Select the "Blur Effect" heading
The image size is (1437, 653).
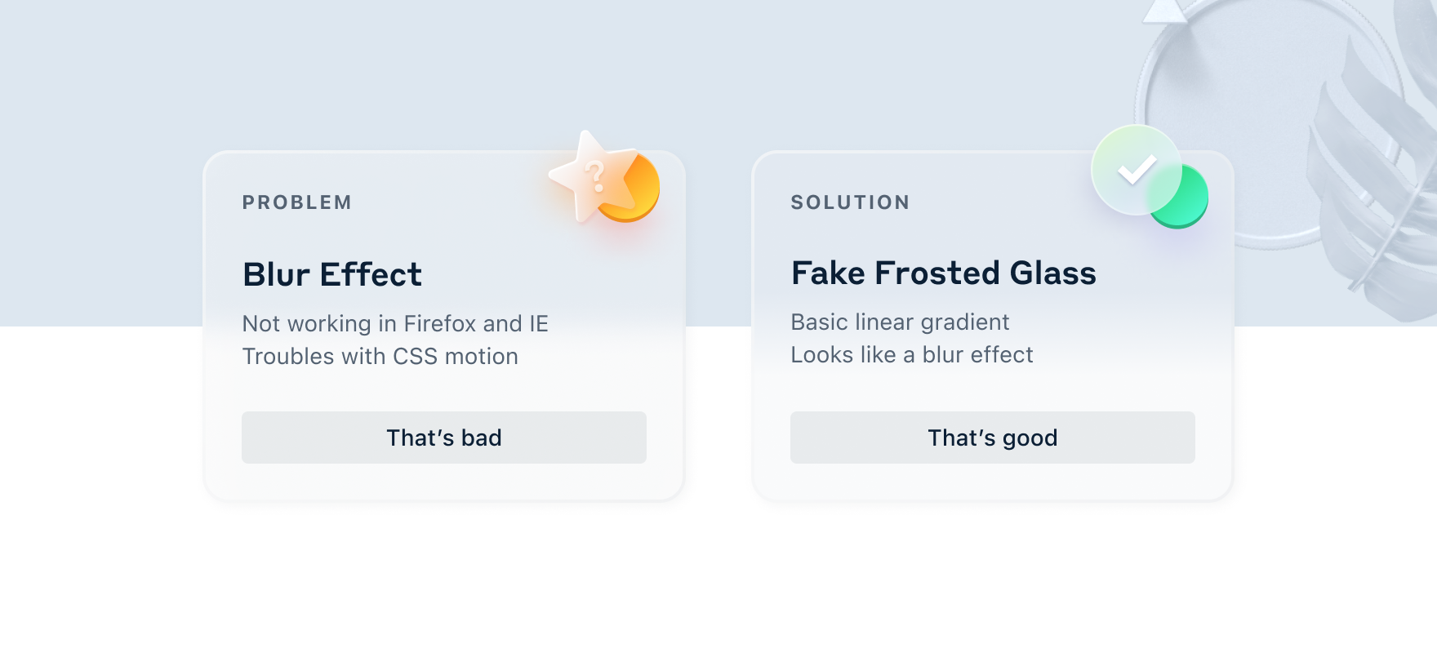coord(332,275)
